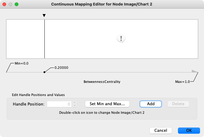Maximize the window using the green button
The height and width of the screenshot is (137, 204).
coord(17,5)
